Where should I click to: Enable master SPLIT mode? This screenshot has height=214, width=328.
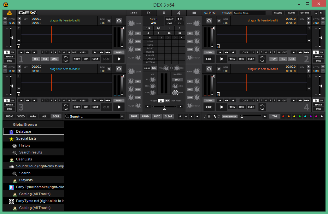point(178,80)
